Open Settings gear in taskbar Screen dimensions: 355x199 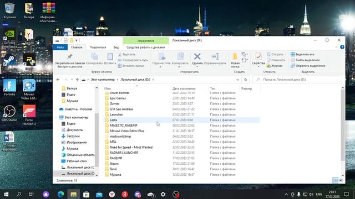(163, 194)
